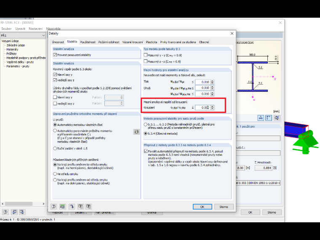Select load acting away from shear center
Image resolution: width=320 pixels, height=240 pixels.
(x=55, y=180)
